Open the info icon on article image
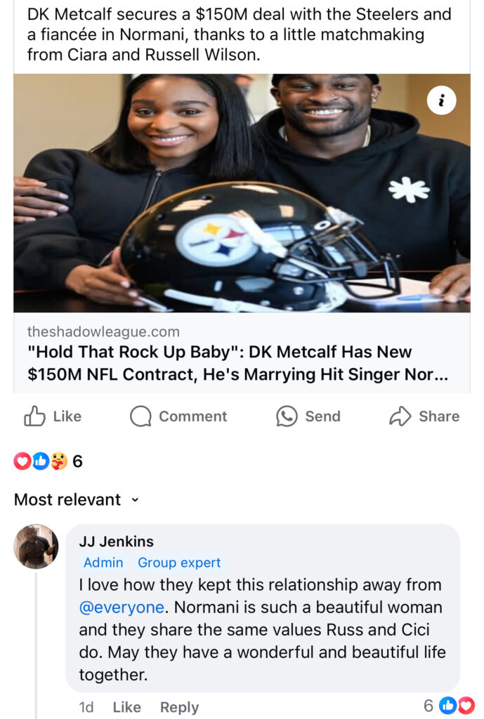Image resolution: width=484 pixels, height=719 pixels. [441, 100]
